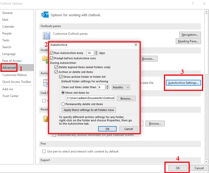Click the Outlook logo icon in the options header

pyautogui.click(x=45, y=15)
